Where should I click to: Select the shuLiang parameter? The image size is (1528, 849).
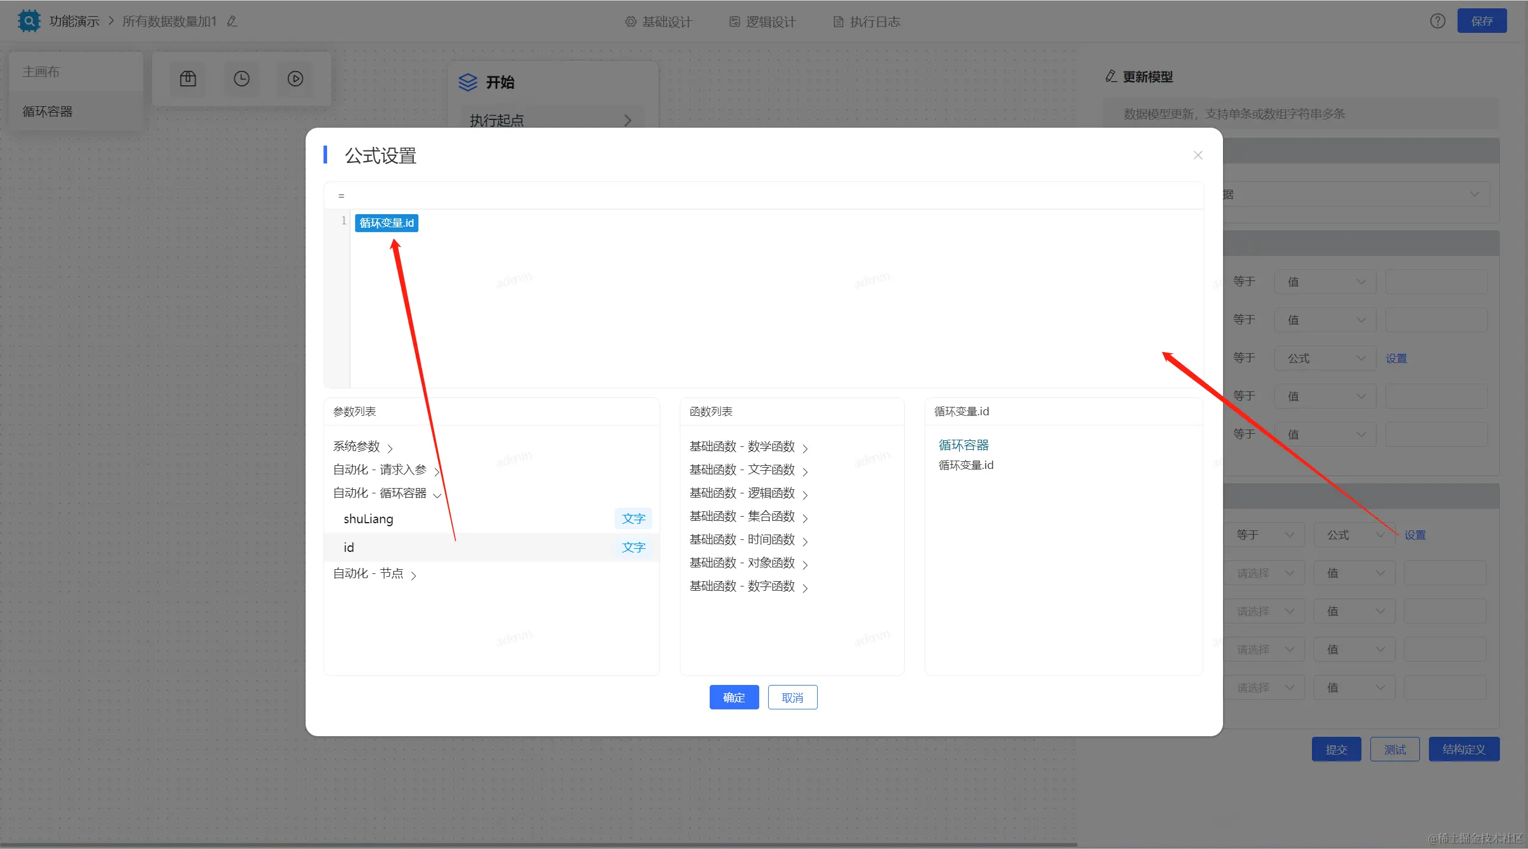[368, 519]
